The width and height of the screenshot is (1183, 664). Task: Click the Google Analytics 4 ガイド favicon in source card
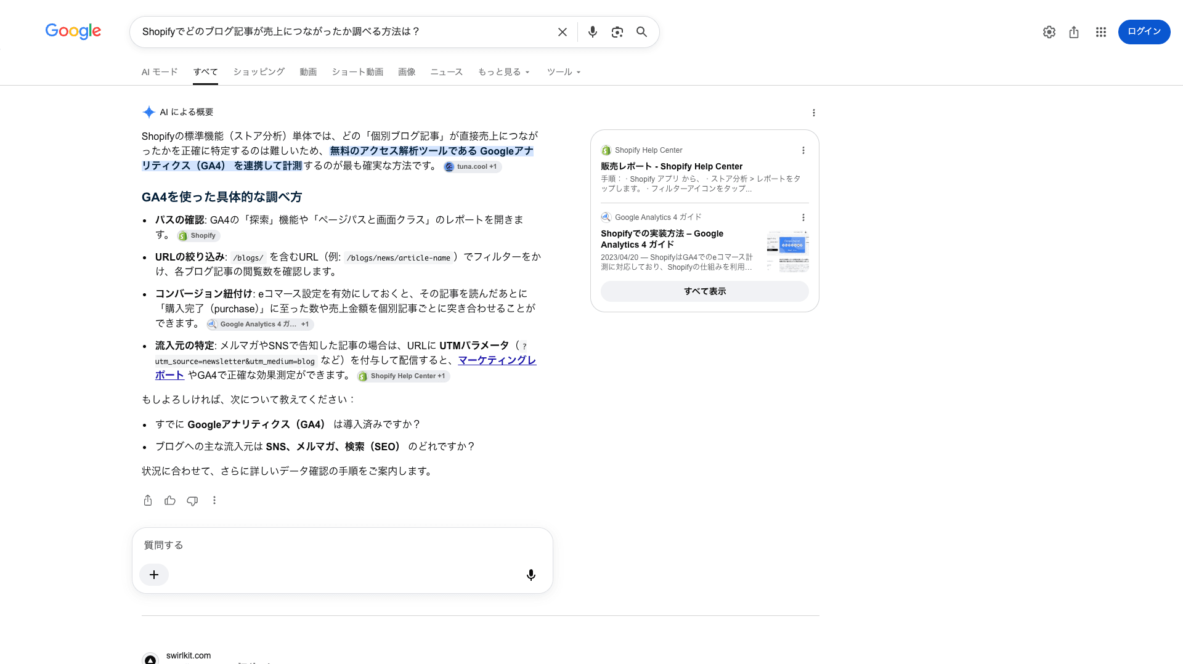coord(606,217)
